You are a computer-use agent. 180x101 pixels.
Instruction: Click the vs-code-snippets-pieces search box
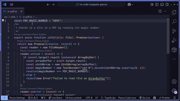pyautogui.click(x=91, y=4)
